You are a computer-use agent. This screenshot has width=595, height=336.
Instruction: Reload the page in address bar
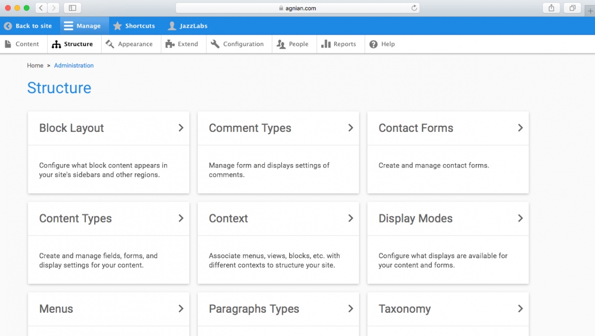[414, 8]
